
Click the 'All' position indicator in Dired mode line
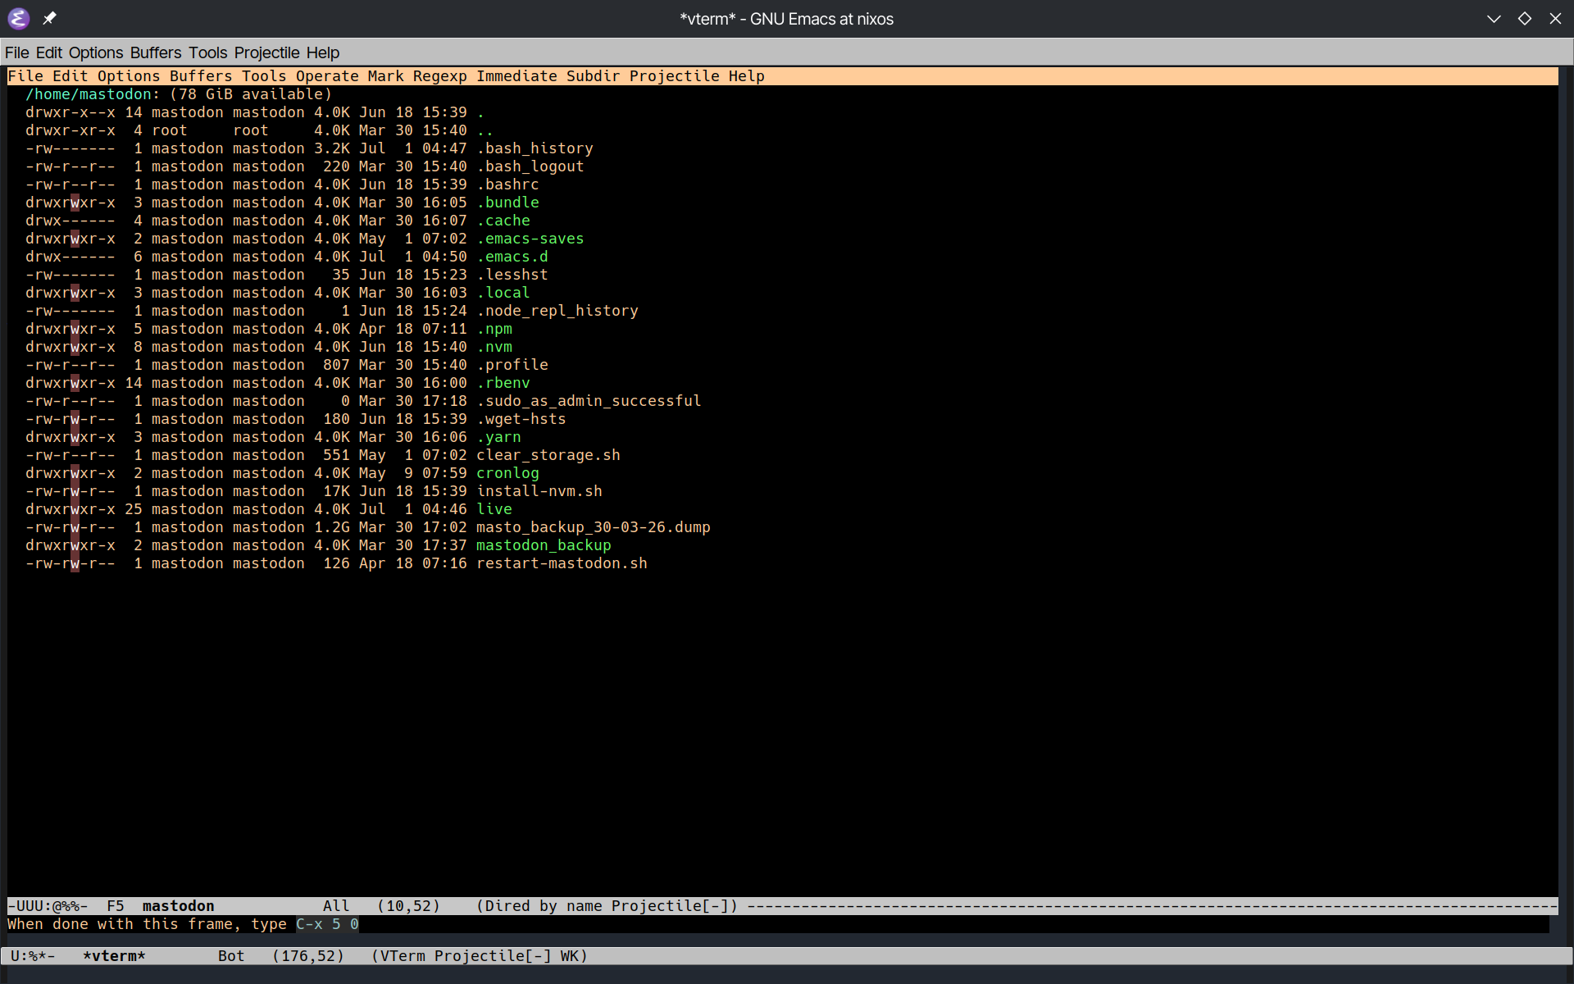tap(336, 906)
